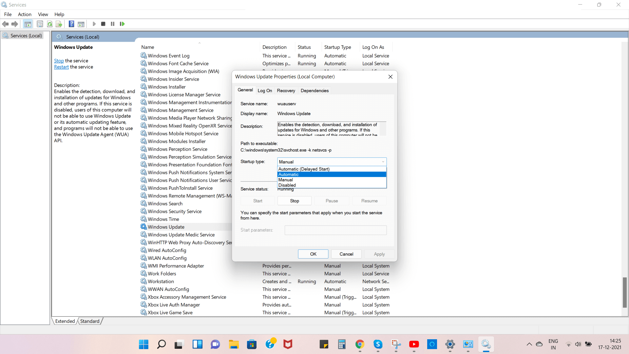Pick Automatic (Delayed Start) option
This screenshot has width=629, height=354.
(332, 169)
